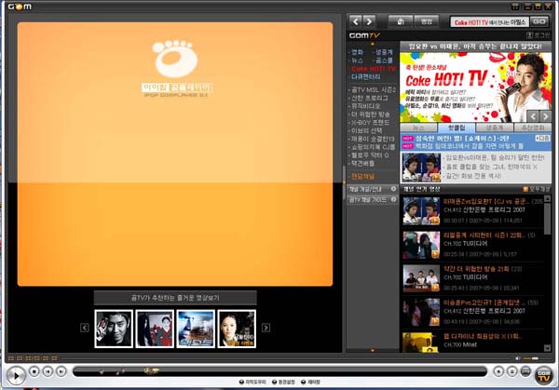
Task: Switch to the 추천영화 tab
Action: coord(533,128)
